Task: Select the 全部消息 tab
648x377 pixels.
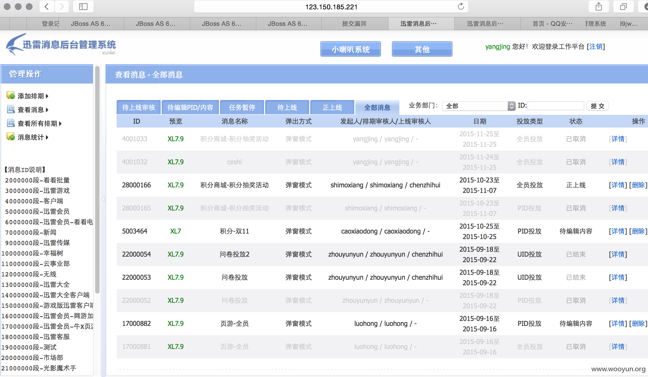Action: click(377, 107)
